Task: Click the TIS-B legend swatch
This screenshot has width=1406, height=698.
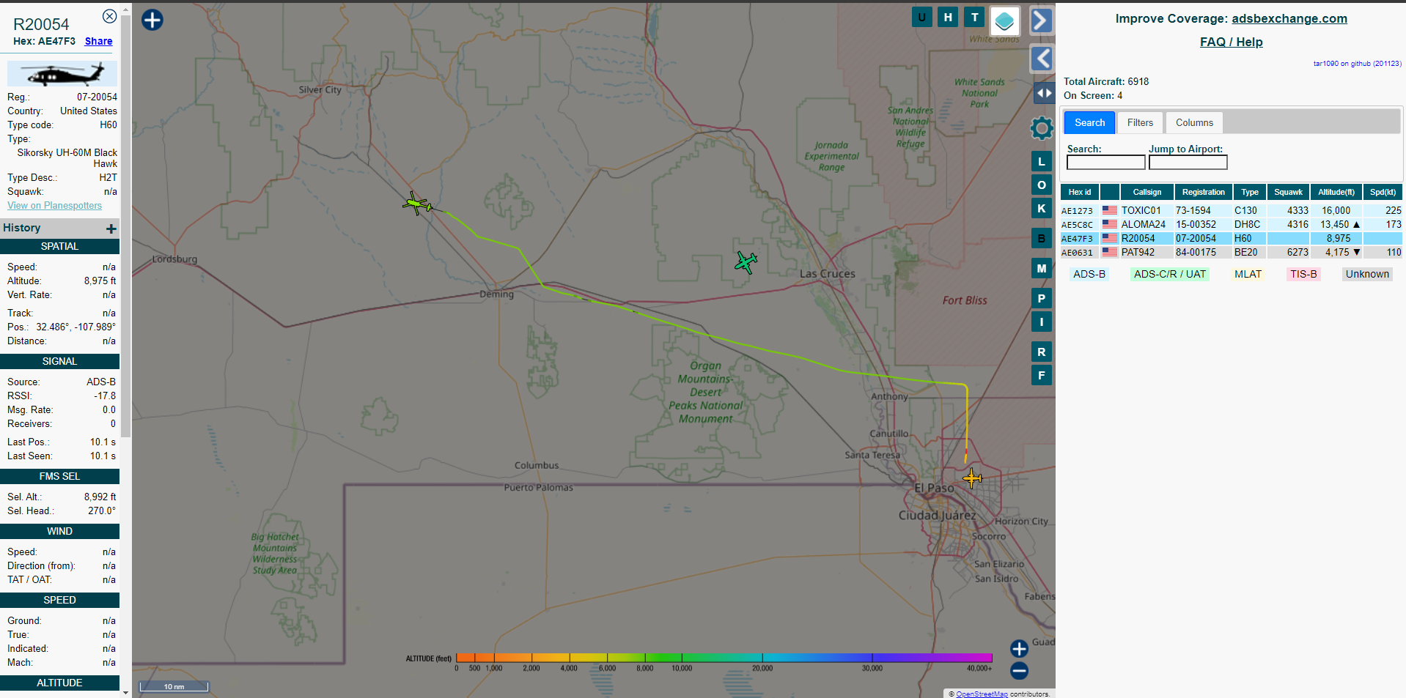Action: (x=1303, y=275)
